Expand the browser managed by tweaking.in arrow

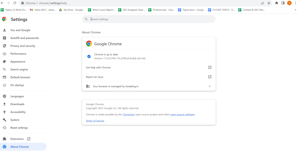(x=210, y=86)
